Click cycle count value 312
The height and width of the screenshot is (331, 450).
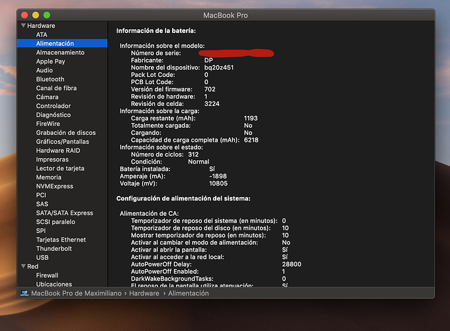click(193, 154)
